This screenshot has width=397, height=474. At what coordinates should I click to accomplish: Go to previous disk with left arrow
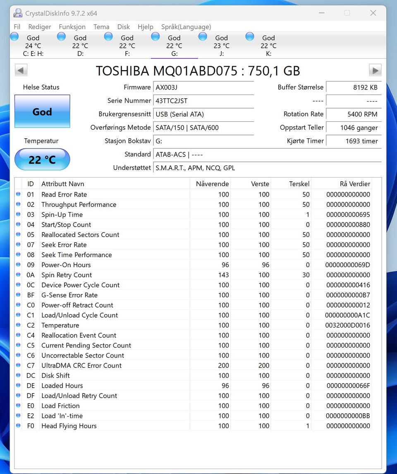21,71
